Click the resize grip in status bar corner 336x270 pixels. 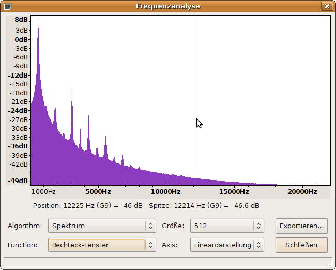(330, 263)
